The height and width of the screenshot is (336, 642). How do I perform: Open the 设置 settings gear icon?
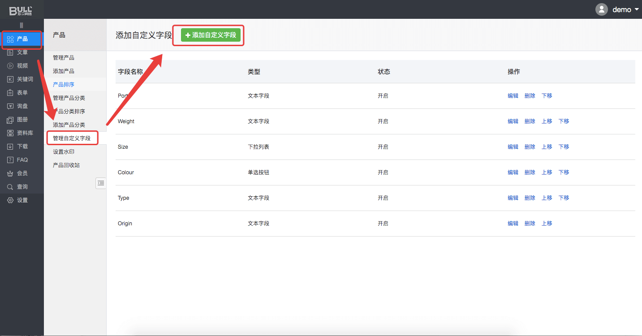10,200
